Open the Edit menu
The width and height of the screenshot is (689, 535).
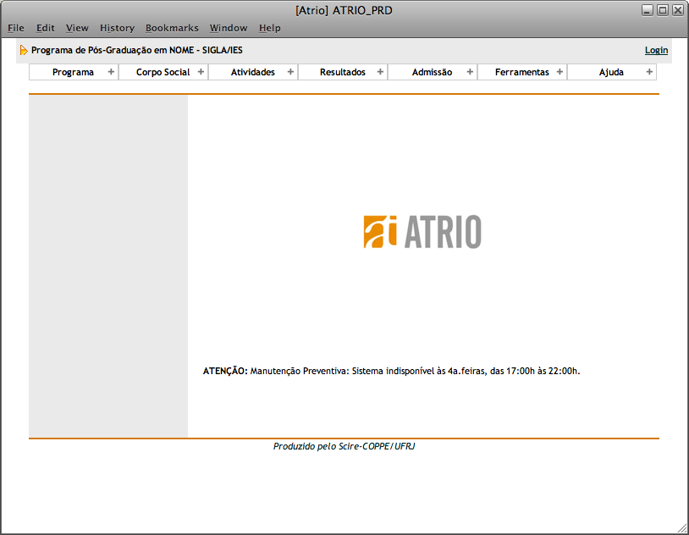(46, 28)
